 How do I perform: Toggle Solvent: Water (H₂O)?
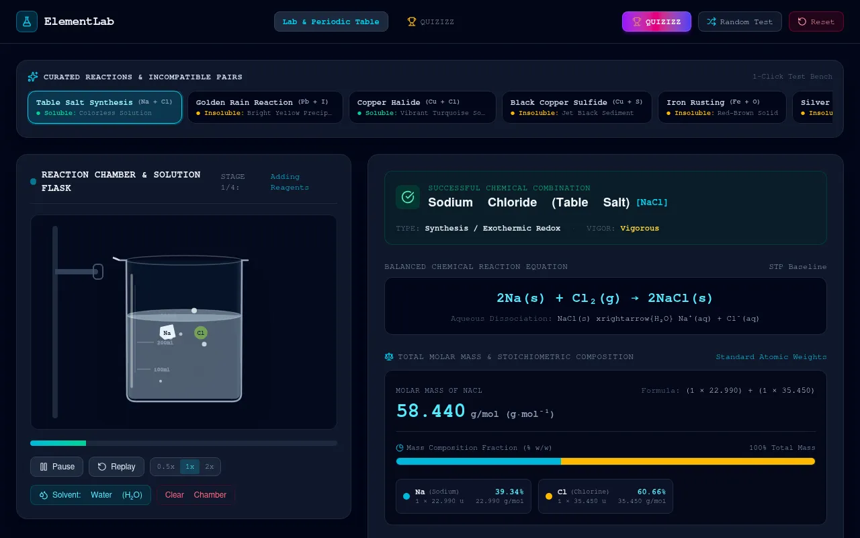coord(91,495)
